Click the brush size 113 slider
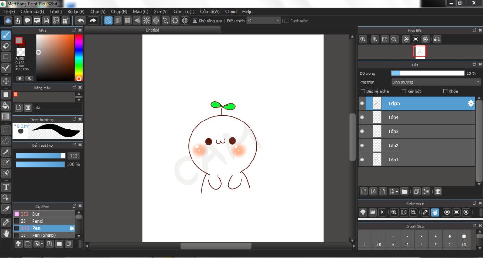 41,155
